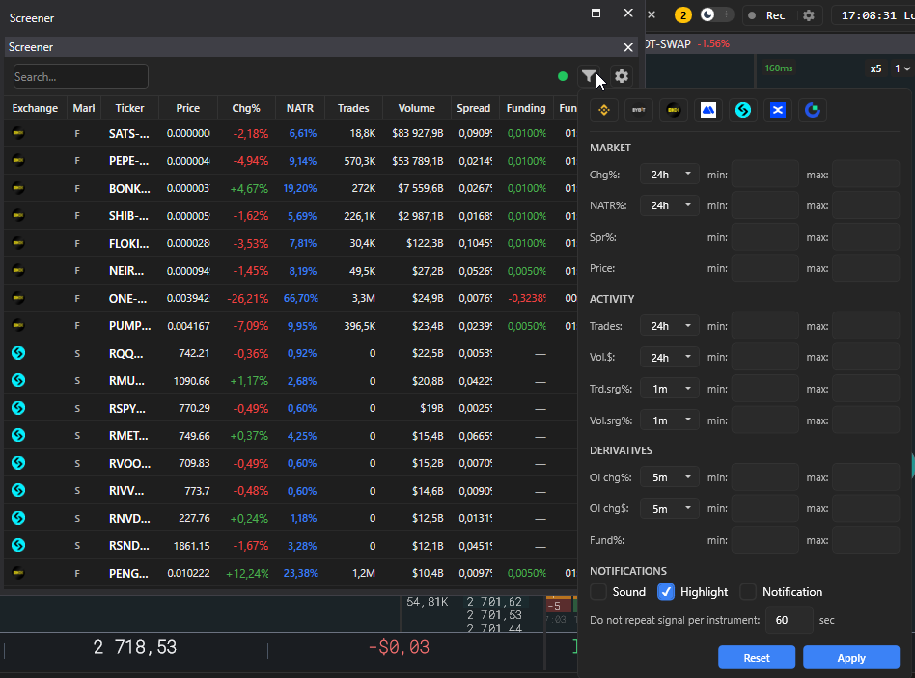The height and width of the screenshot is (678, 915).
Task: Enable the Notification checkbox
Action: tap(748, 592)
